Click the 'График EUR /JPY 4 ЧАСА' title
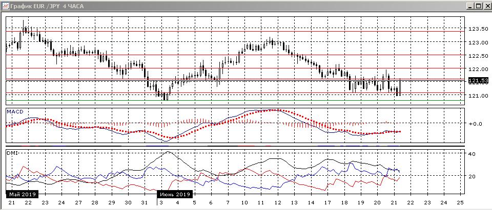The image size is (492, 210). [45, 6]
